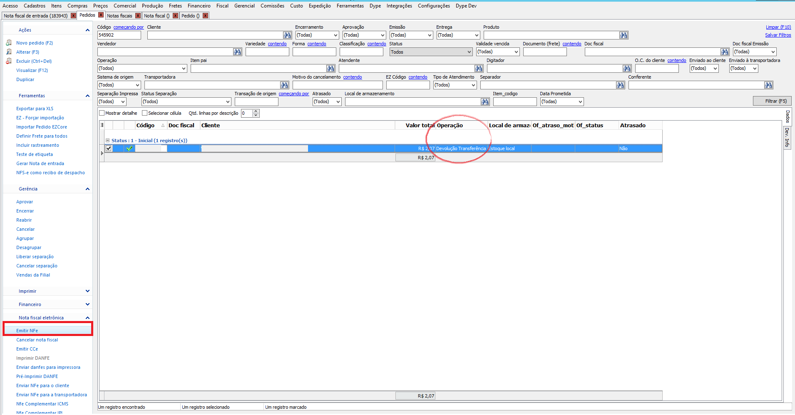
Task: Click the Variedade input field
Action: [267, 52]
